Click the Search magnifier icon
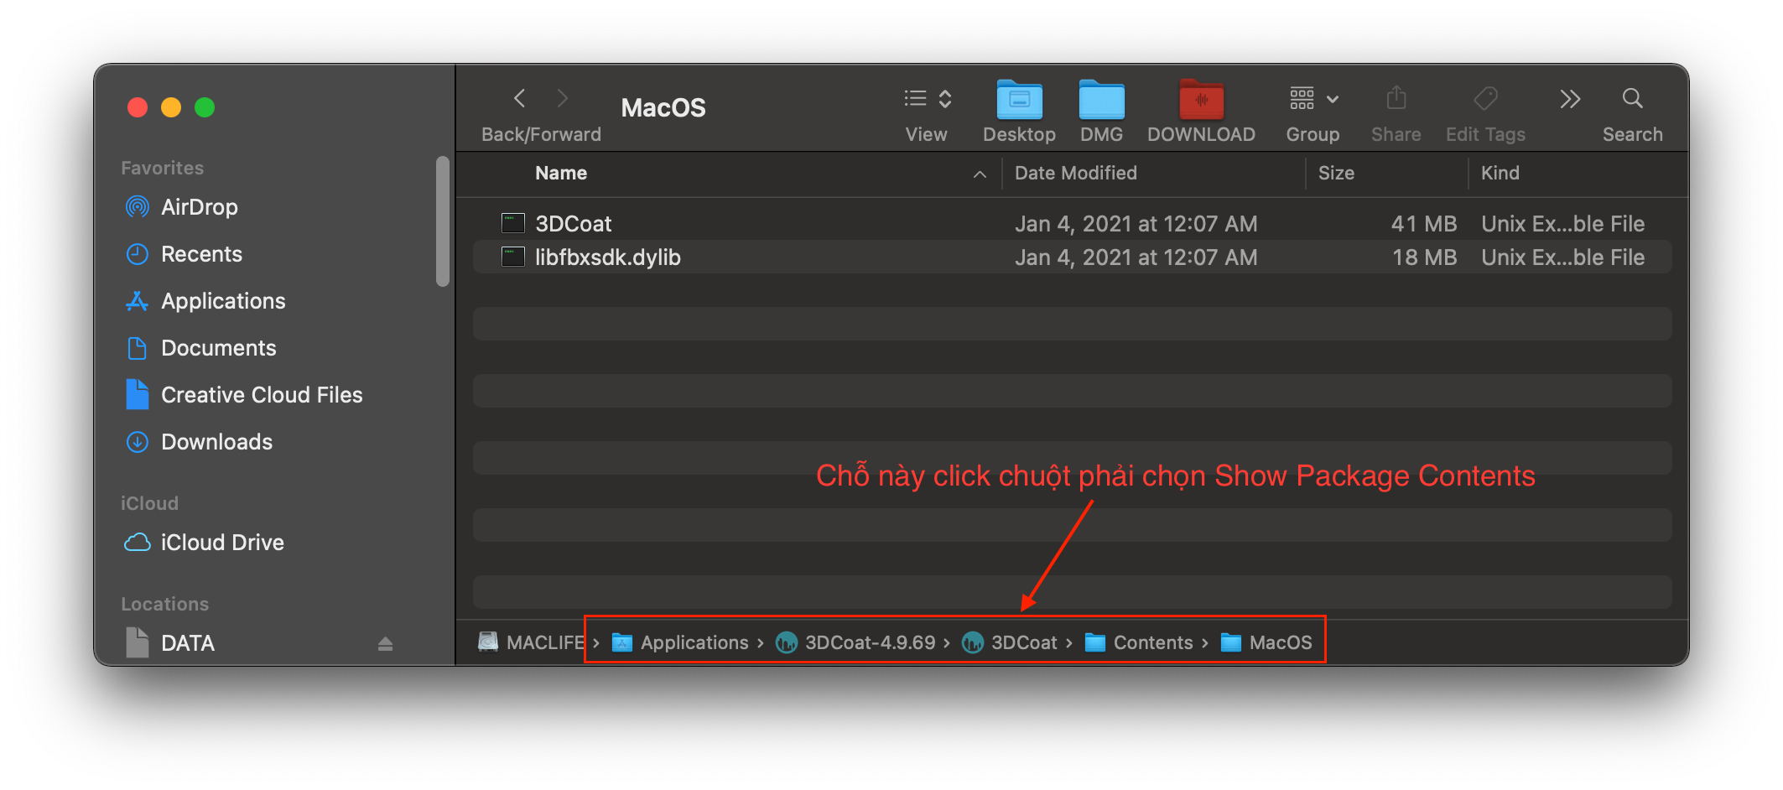Image resolution: width=1783 pixels, height=790 pixels. coord(1632,99)
